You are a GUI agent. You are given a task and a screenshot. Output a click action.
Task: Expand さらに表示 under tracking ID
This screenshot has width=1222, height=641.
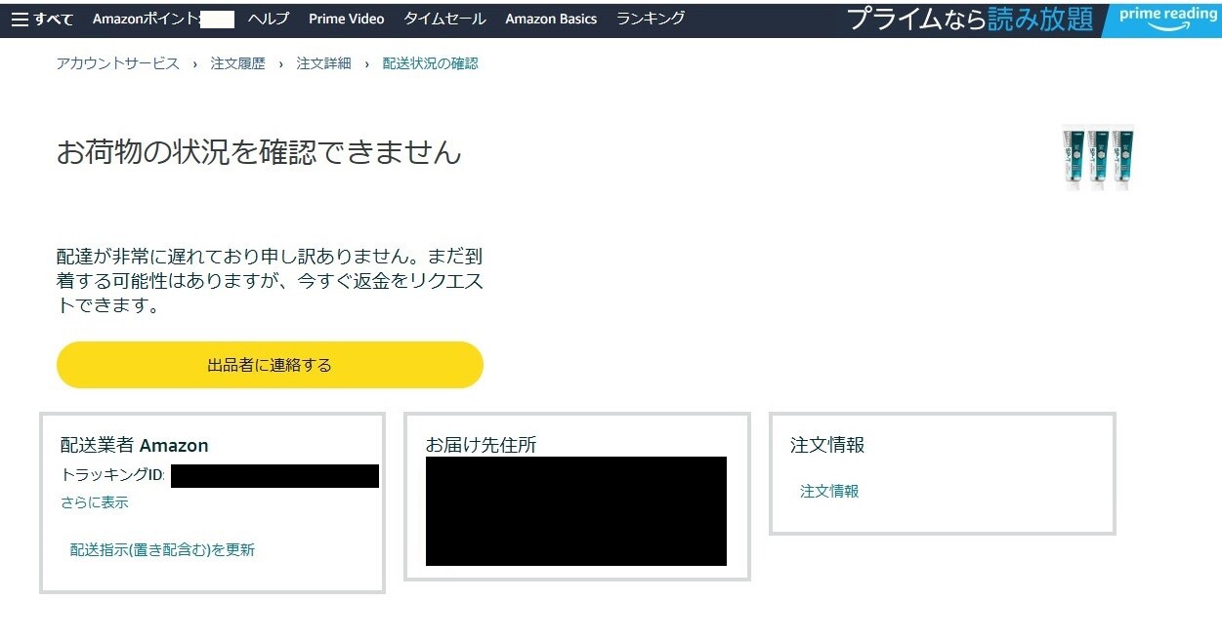(x=95, y=502)
